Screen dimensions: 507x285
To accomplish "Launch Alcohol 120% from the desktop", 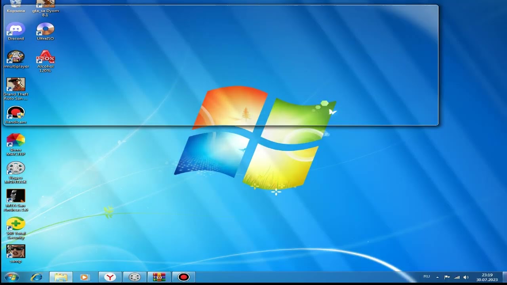I will [45, 61].
